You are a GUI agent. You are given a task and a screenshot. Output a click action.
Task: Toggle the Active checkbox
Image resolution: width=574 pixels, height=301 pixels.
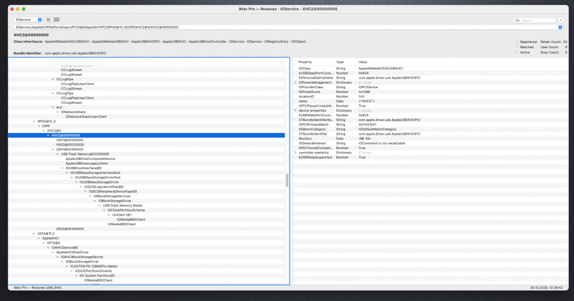pos(517,52)
